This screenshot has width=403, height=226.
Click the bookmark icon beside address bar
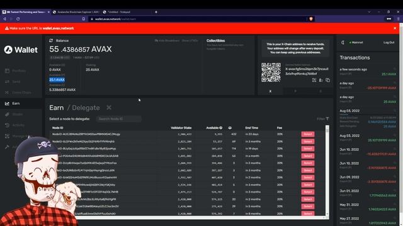click(x=83, y=19)
